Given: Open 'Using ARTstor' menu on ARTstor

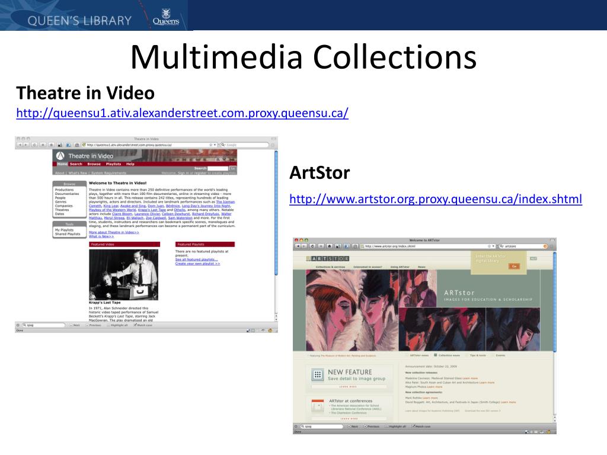Looking at the screenshot, I should tap(400, 267).
